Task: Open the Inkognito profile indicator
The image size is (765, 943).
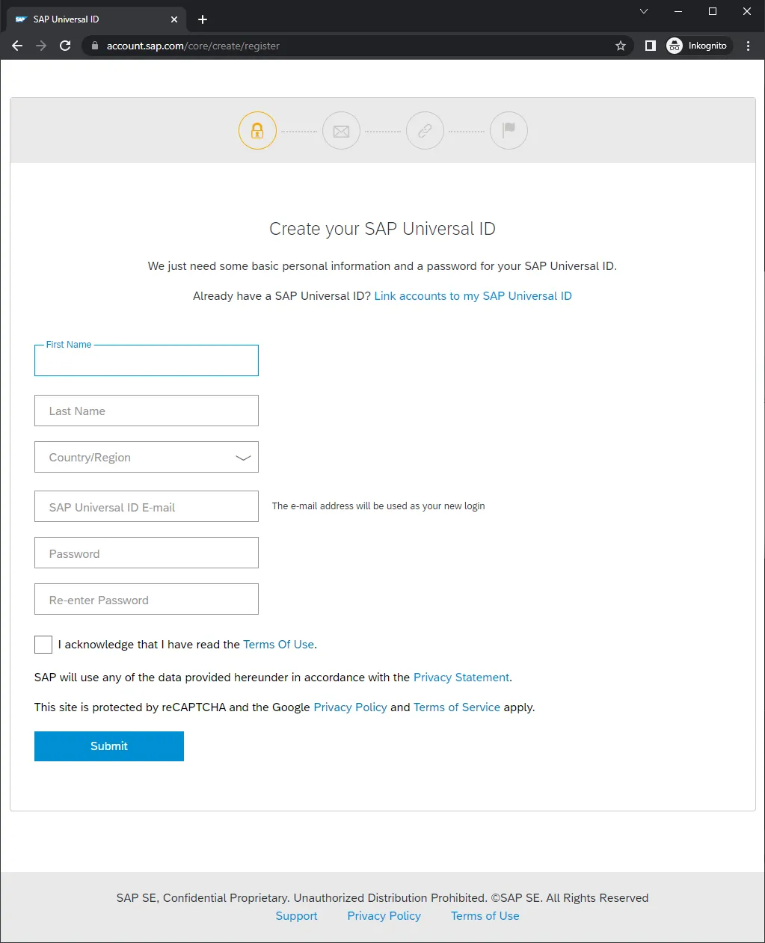Action: [697, 46]
